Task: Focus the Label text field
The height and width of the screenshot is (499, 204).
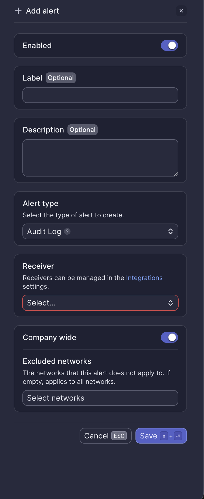Action: click(x=100, y=95)
